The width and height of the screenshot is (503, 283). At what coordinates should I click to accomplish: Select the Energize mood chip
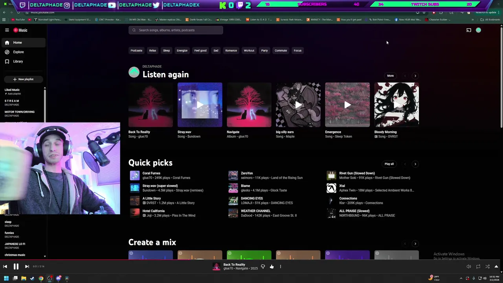[182, 51]
